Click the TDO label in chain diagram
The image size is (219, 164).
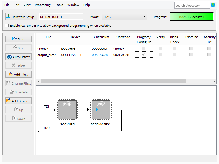pos(46,128)
